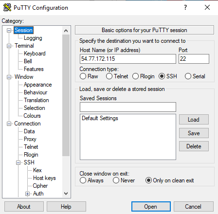Click the Delete button
This screenshot has height=214, width=218.
(x=194, y=146)
